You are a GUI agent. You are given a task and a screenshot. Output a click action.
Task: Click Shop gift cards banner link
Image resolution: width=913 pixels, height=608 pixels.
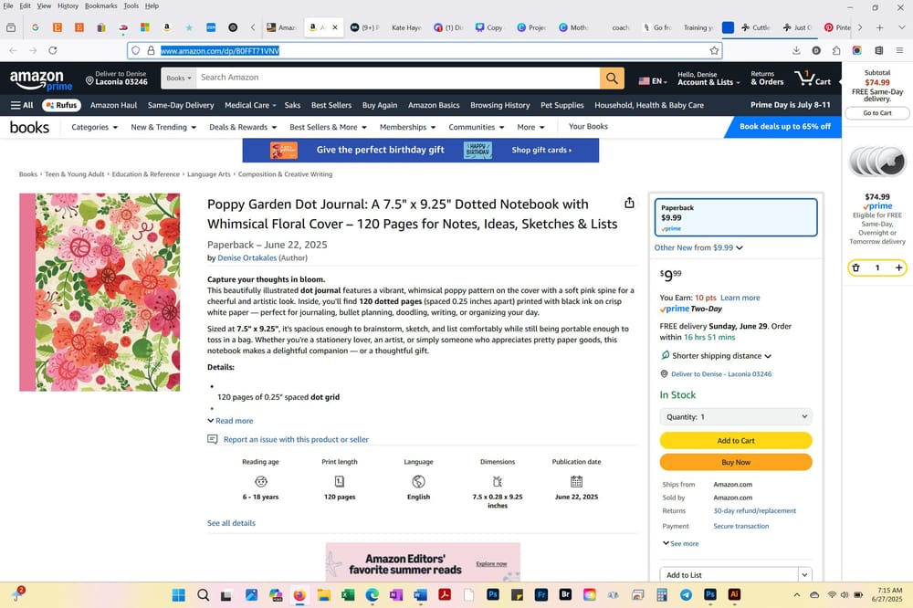(541, 150)
